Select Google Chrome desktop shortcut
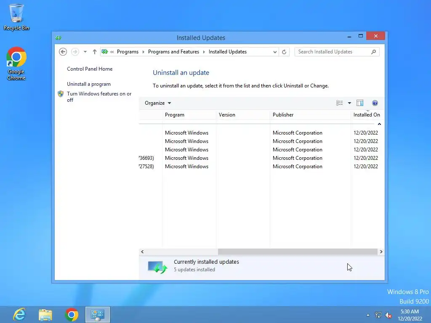 tap(16, 64)
